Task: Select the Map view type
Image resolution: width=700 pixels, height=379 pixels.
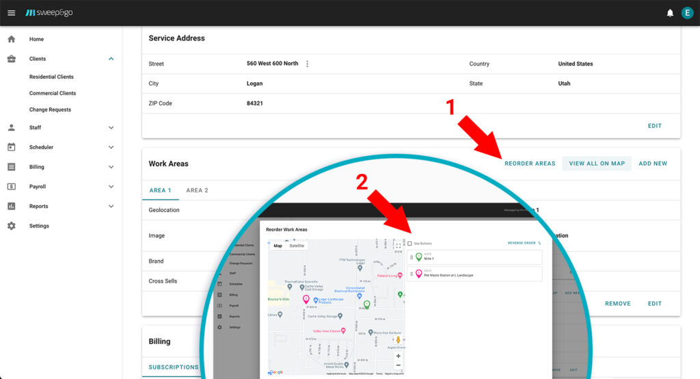Action: point(278,246)
